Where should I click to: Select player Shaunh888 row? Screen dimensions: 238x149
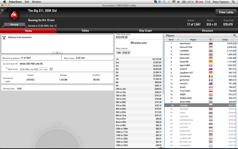click(200, 102)
